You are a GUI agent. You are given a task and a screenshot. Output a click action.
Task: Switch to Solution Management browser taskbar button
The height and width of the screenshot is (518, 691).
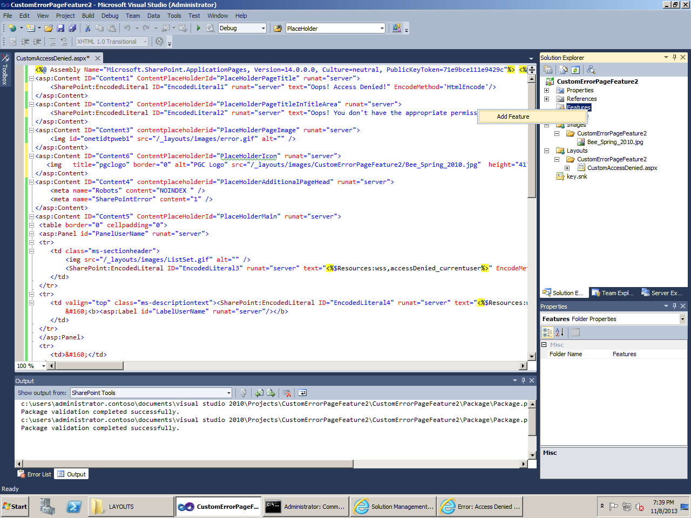393,507
